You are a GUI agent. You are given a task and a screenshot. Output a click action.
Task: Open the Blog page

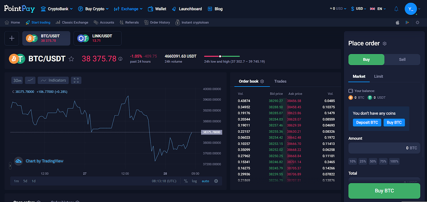click(215, 9)
